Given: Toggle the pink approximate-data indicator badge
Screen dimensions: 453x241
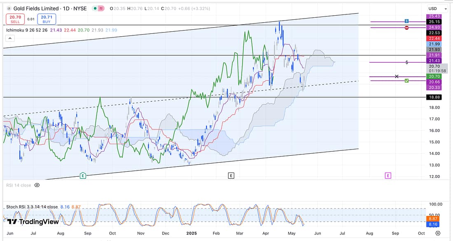Looking at the screenshot, I should click(101, 9).
